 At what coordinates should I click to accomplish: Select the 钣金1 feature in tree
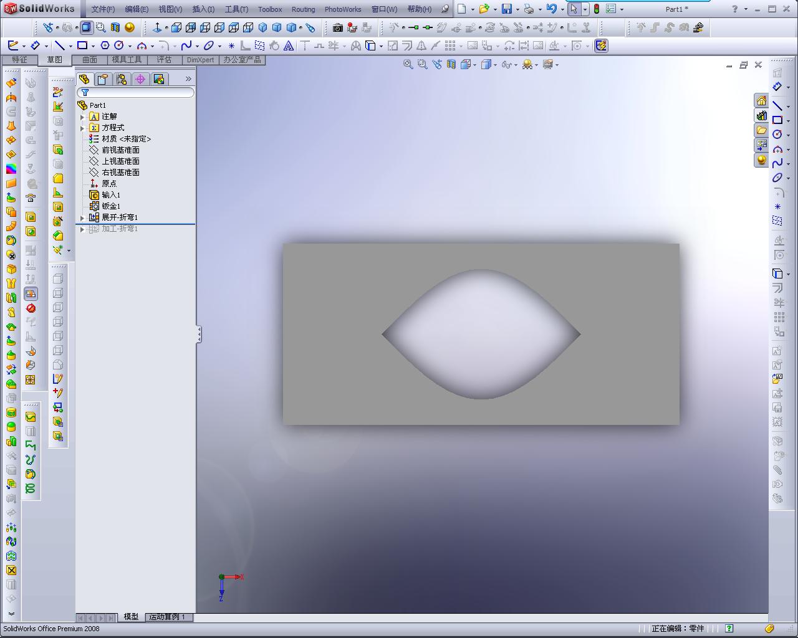coord(111,206)
